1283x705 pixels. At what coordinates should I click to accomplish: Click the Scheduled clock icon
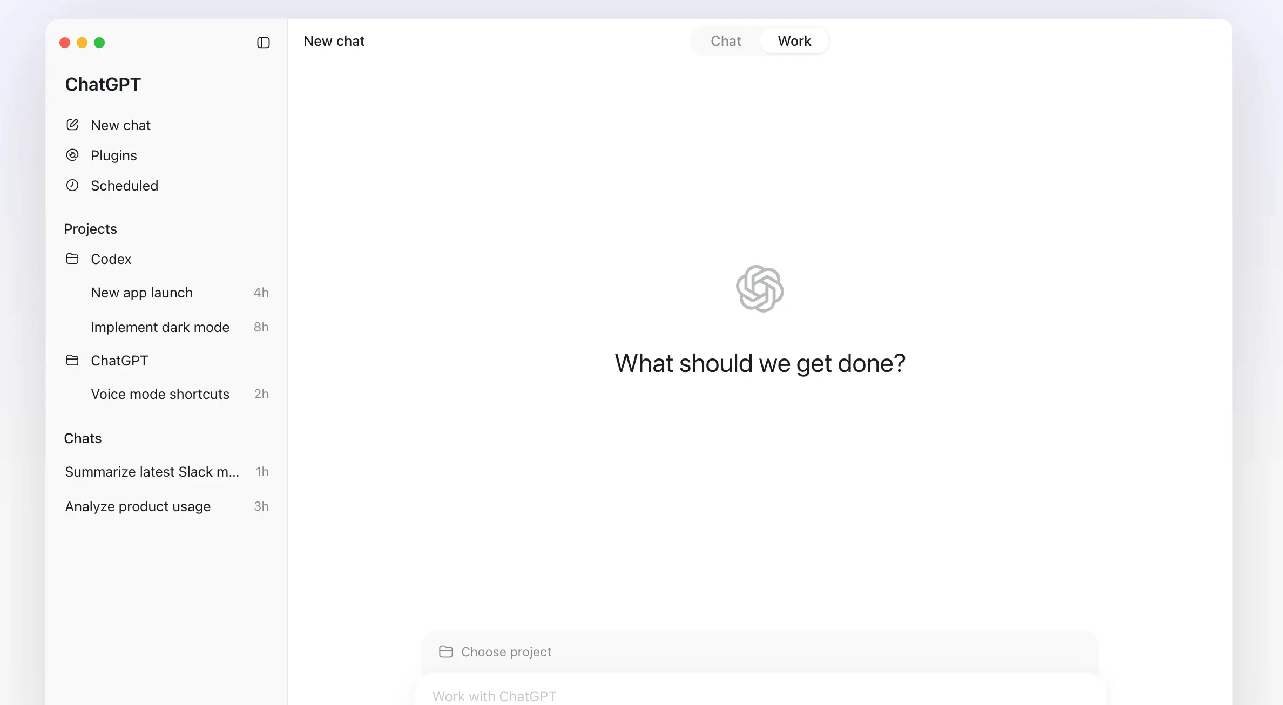[72, 185]
